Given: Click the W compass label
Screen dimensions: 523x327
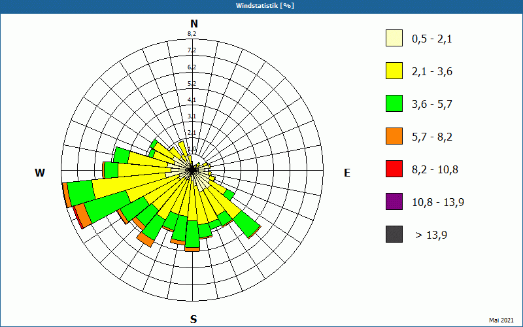Looking at the screenshot, I should coord(40,173).
